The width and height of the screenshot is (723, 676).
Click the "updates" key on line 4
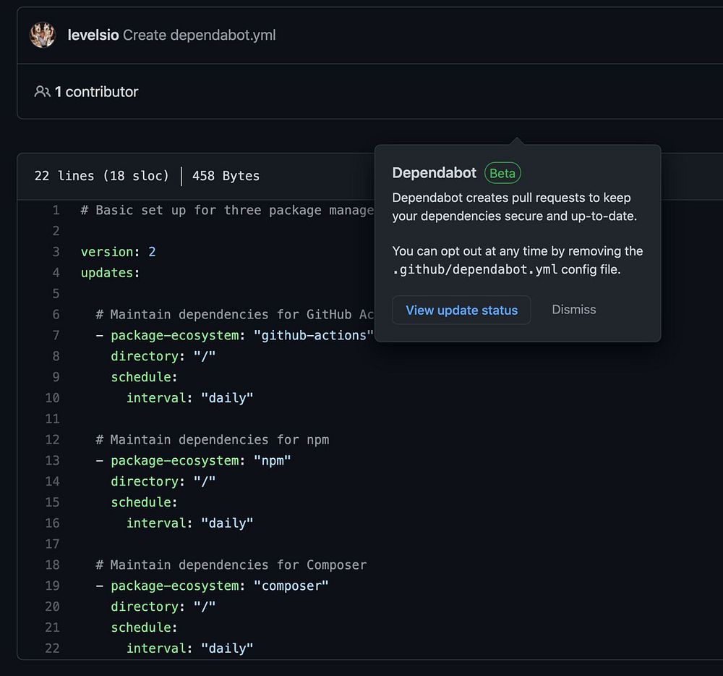(x=108, y=273)
